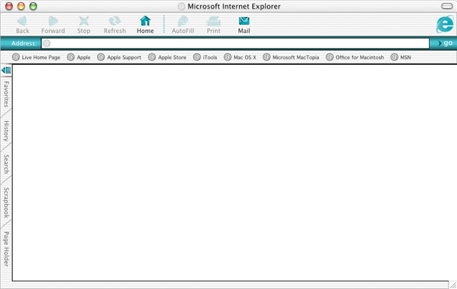This screenshot has height=289, width=457.
Task: Click the Internet Explorer 'e' logo
Action: point(445,24)
